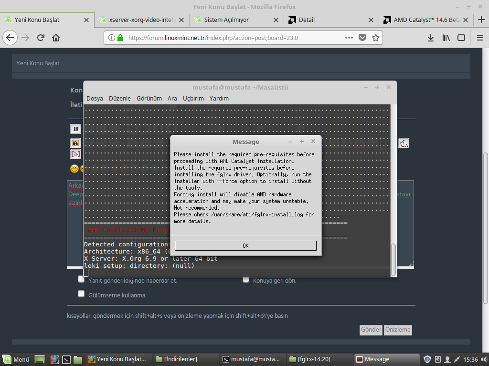Open file manager from panel launcher
Image resolution: width=489 pixels, height=366 pixels.
(x=78, y=359)
